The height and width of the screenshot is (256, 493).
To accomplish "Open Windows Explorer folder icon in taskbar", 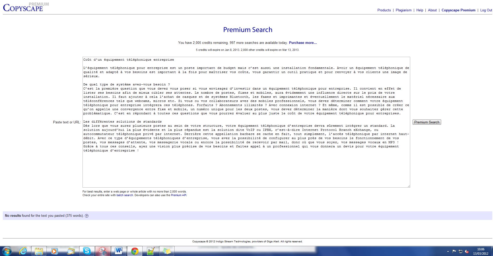I will pos(39,251).
